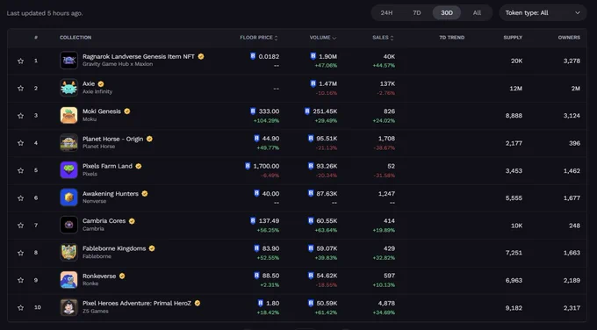Expand the Token type: All dropdown
The height and width of the screenshot is (330, 597).
(x=543, y=13)
